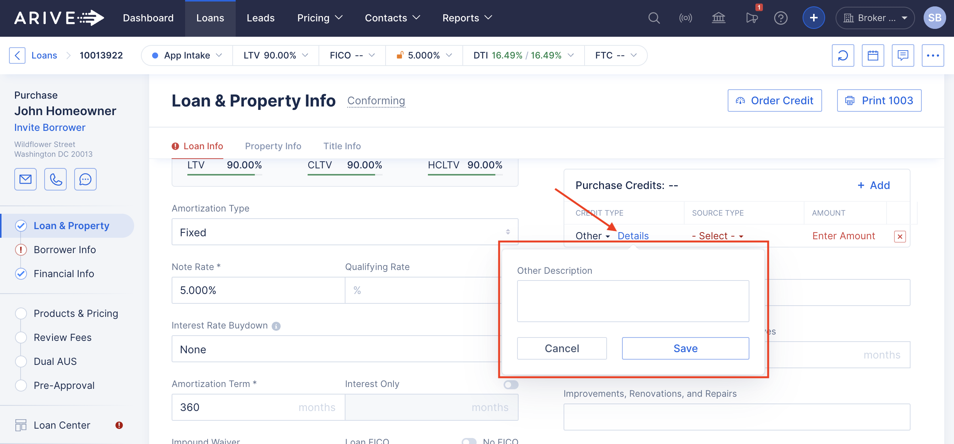Open the notifications flag icon
The height and width of the screenshot is (444, 954).
(x=751, y=18)
